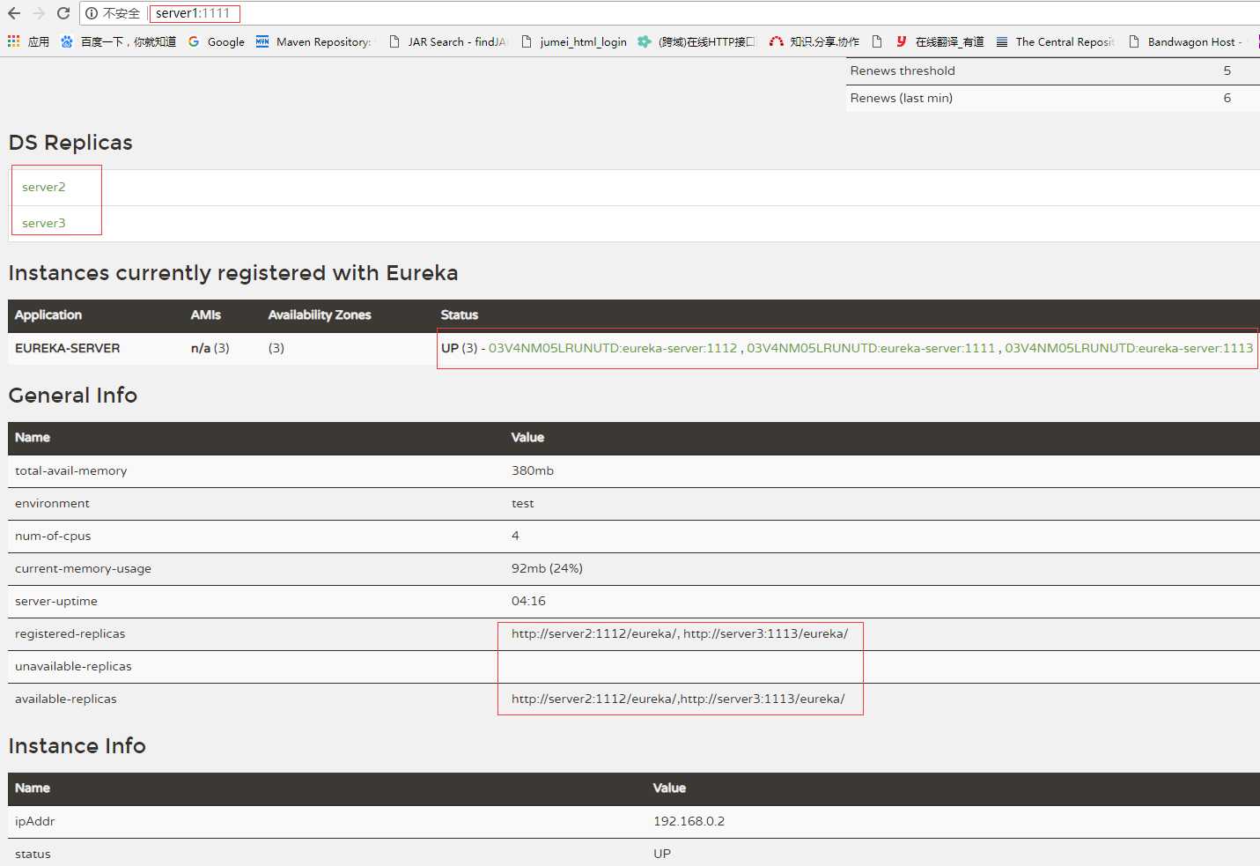Click the ipAddr row name
This screenshot has height=866, width=1260.
(35, 821)
